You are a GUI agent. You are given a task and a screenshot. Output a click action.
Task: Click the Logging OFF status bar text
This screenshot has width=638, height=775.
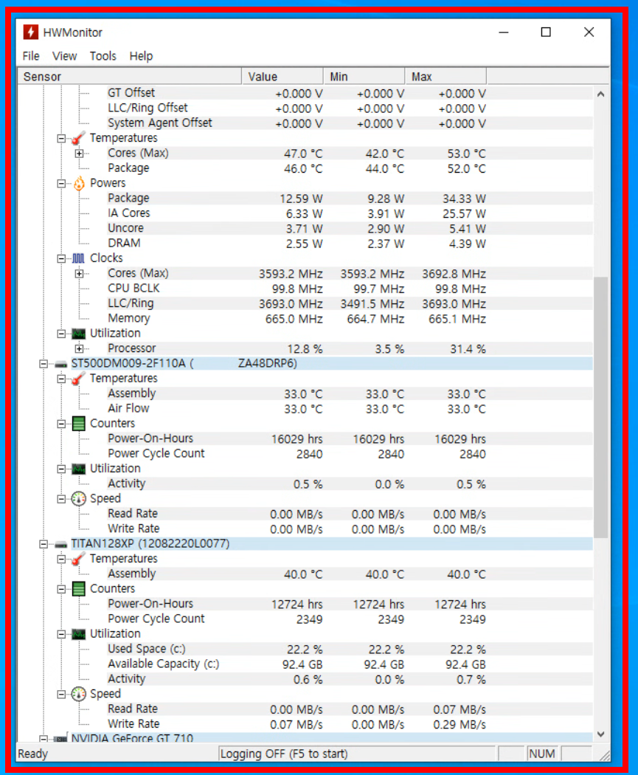(x=284, y=754)
